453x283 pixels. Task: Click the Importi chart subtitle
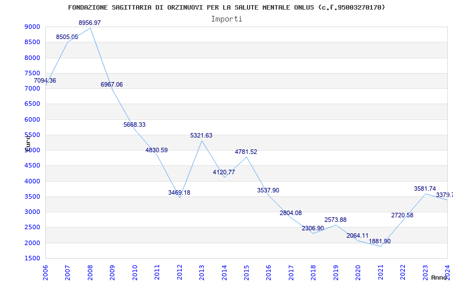click(x=226, y=19)
